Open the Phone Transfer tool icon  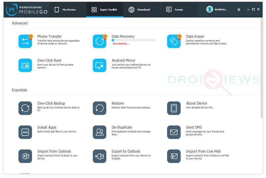[x=25, y=41]
